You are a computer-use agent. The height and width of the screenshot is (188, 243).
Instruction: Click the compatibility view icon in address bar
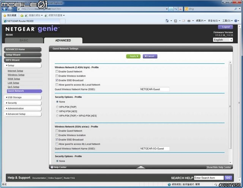[x=171, y=9]
